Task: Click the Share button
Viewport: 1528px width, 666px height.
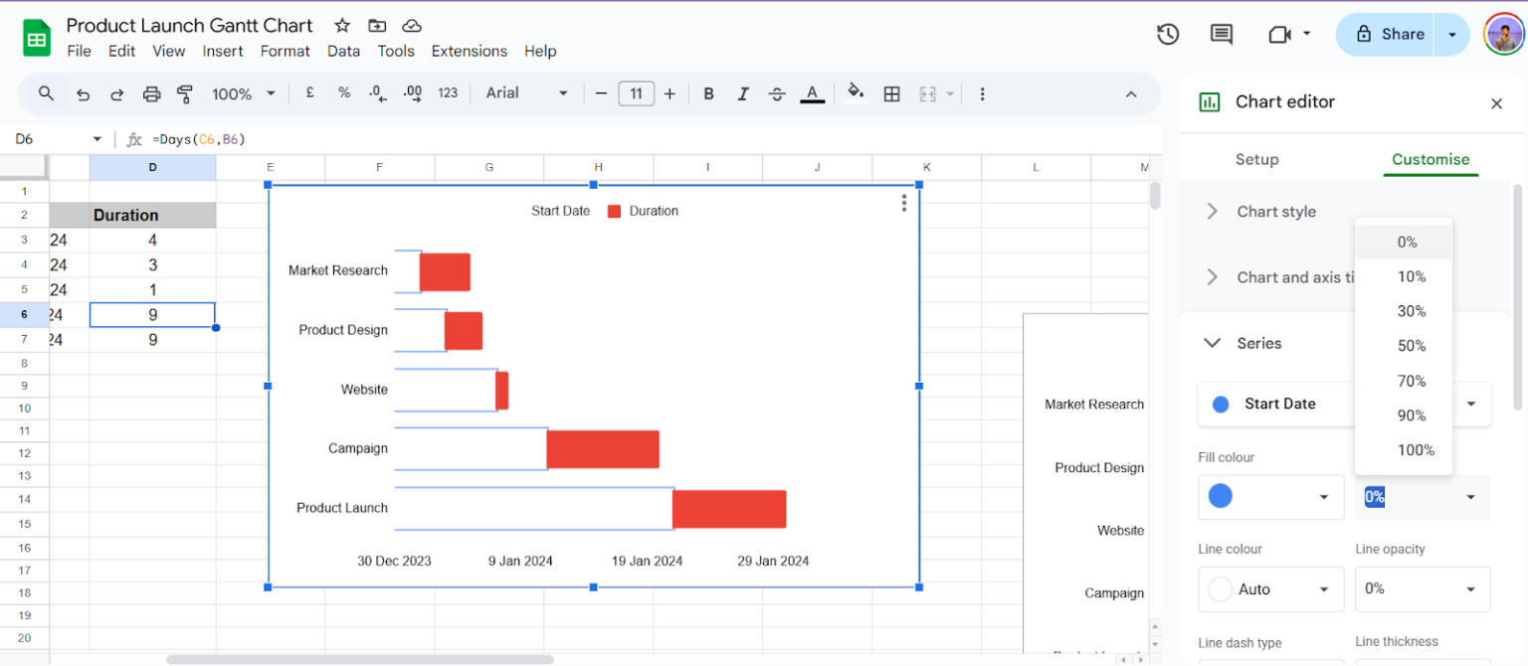Action: (x=1397, y=34)
